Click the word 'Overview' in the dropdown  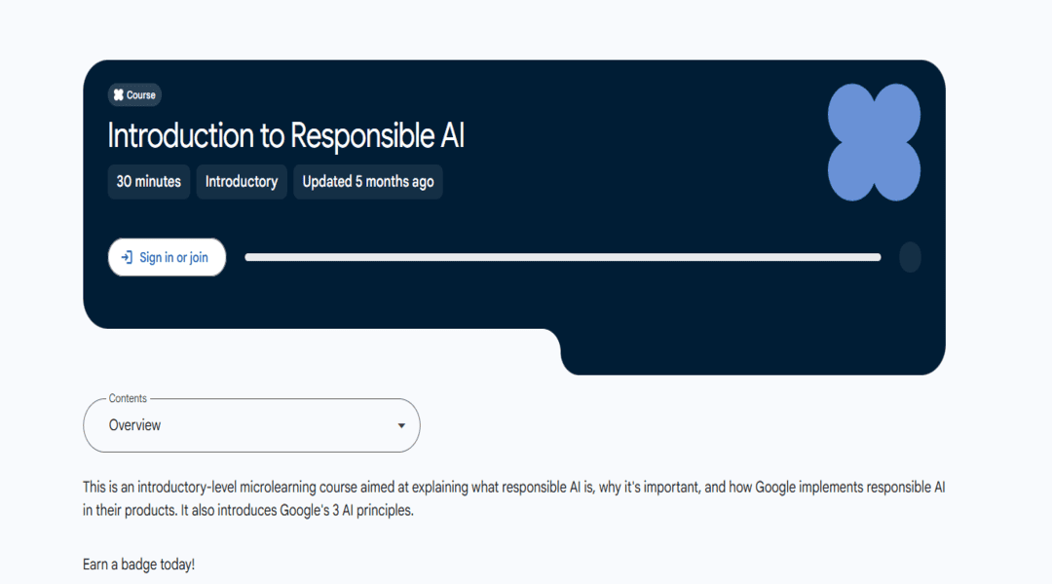(135, 425)
